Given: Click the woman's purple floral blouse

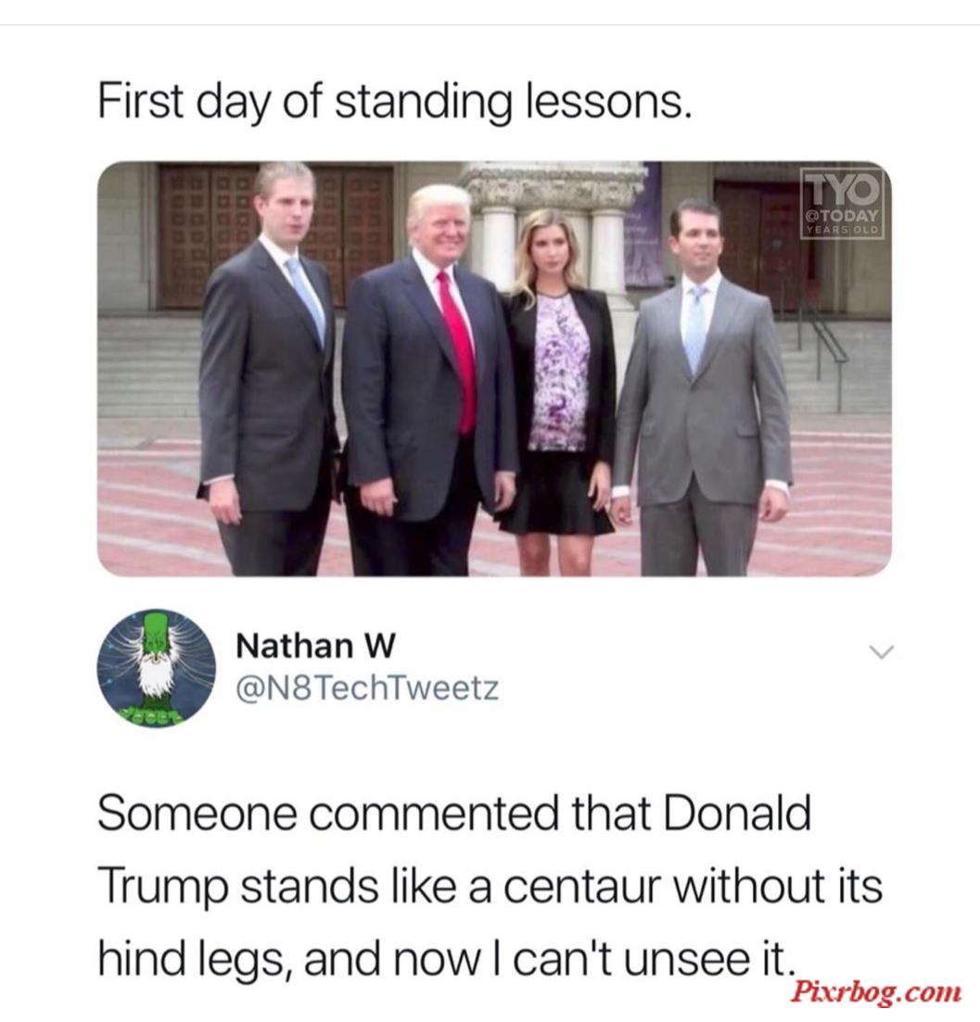Looking at the screenshot, I should point(559,371).
